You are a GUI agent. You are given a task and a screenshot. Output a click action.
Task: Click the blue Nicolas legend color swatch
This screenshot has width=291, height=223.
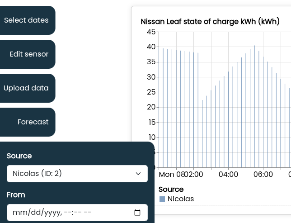(x=162, y=199)
